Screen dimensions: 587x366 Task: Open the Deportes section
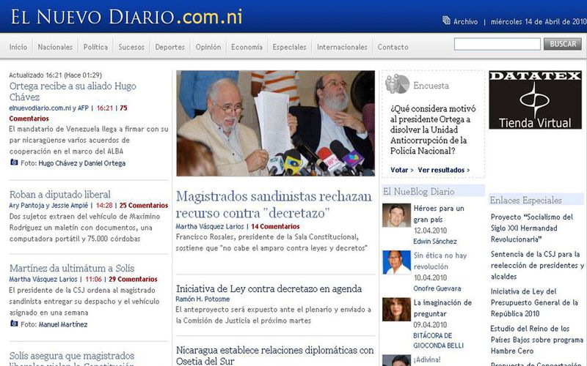(170, 47)
